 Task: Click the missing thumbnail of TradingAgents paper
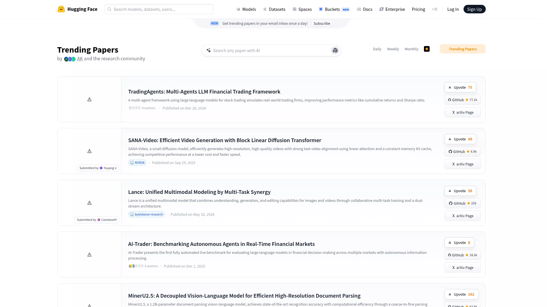[89, 99]
